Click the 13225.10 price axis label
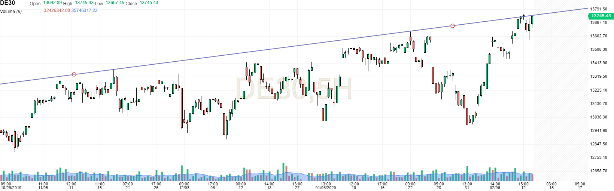 point(598,90)
